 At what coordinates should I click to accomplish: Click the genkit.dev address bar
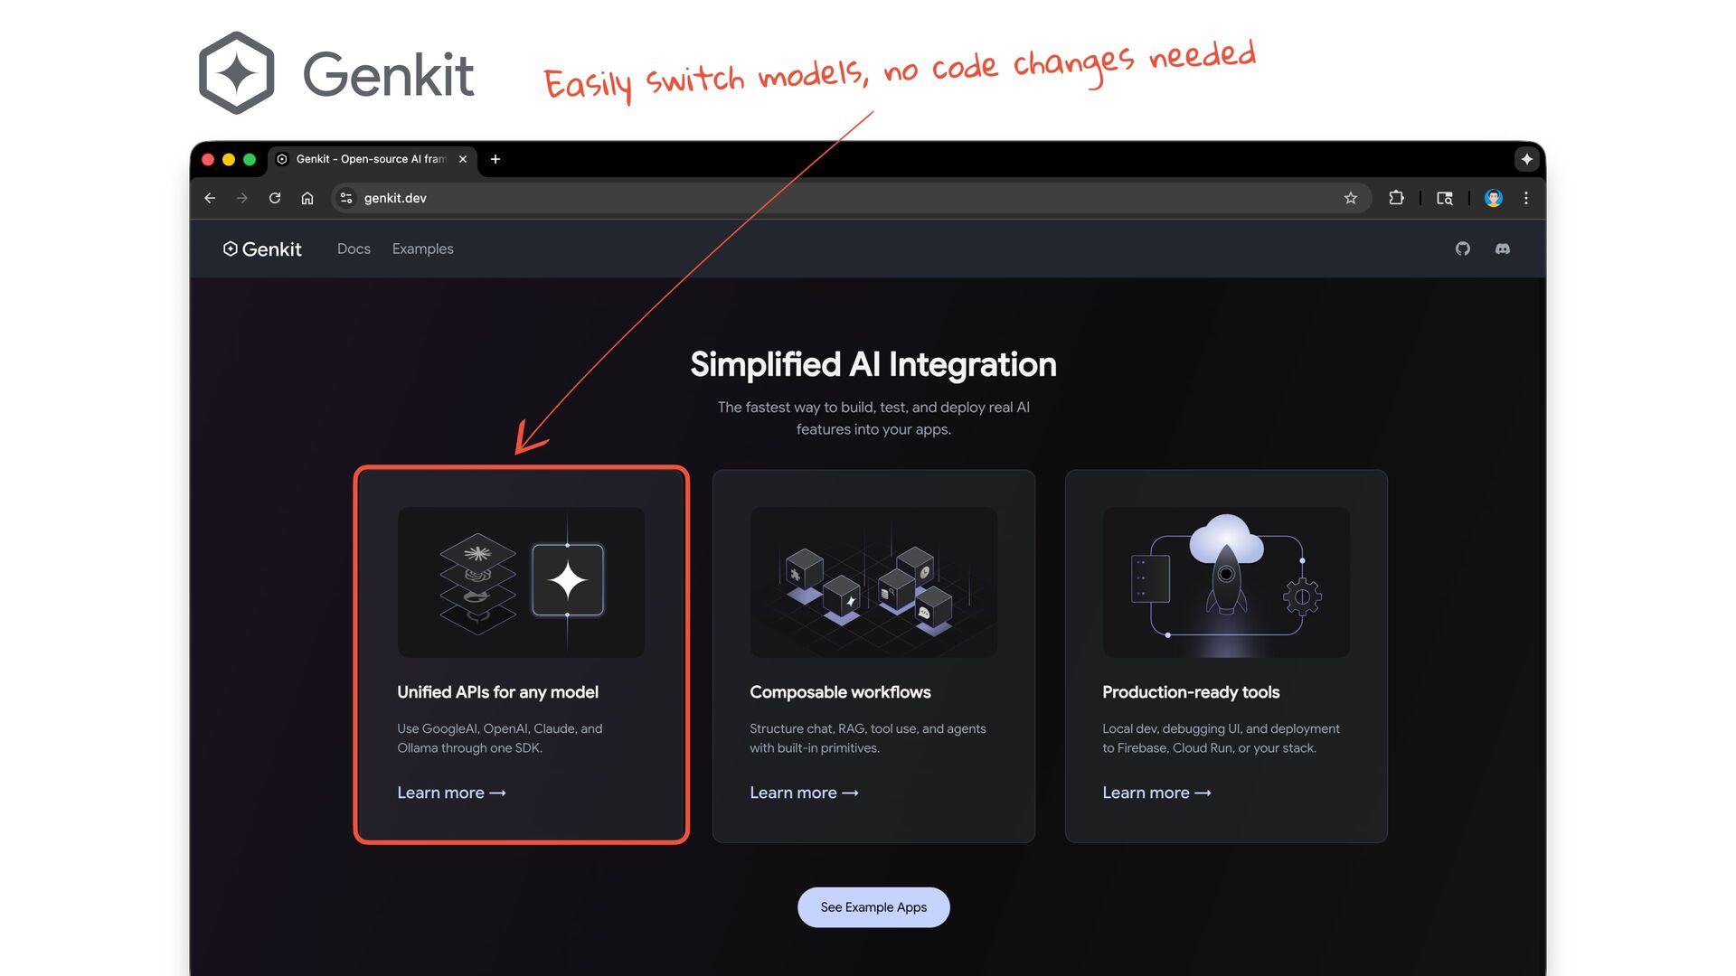coord(850,198)
